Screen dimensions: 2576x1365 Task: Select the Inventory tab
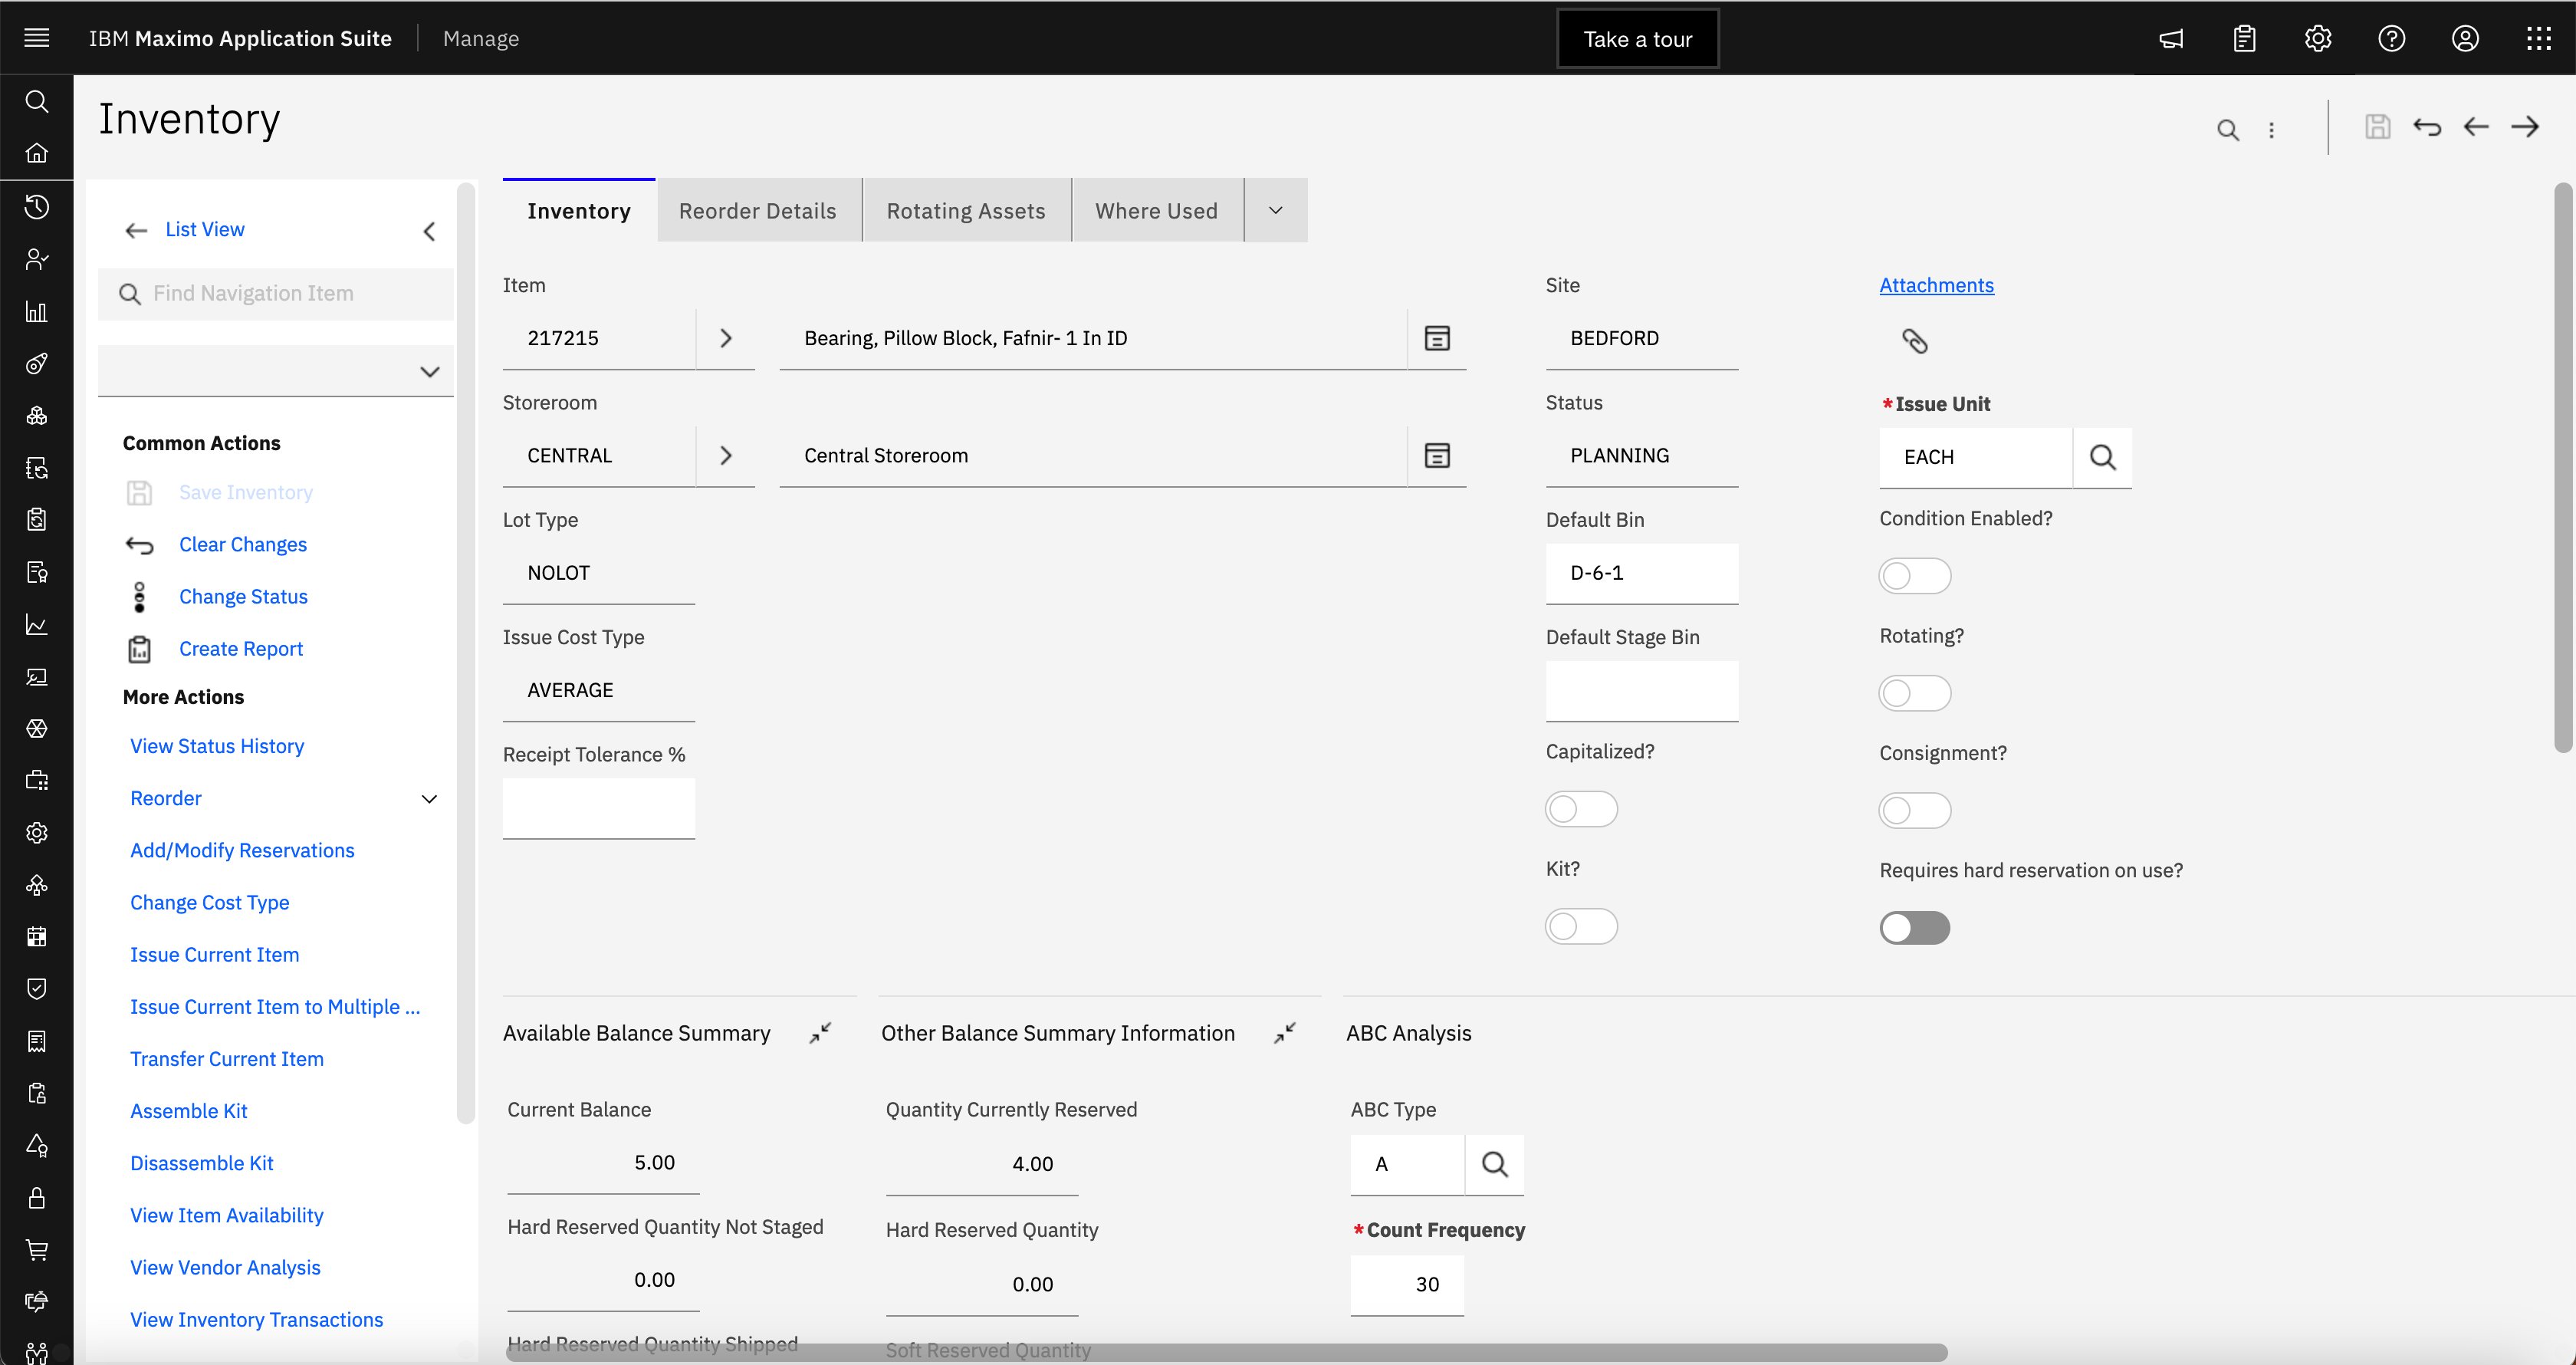579,211
